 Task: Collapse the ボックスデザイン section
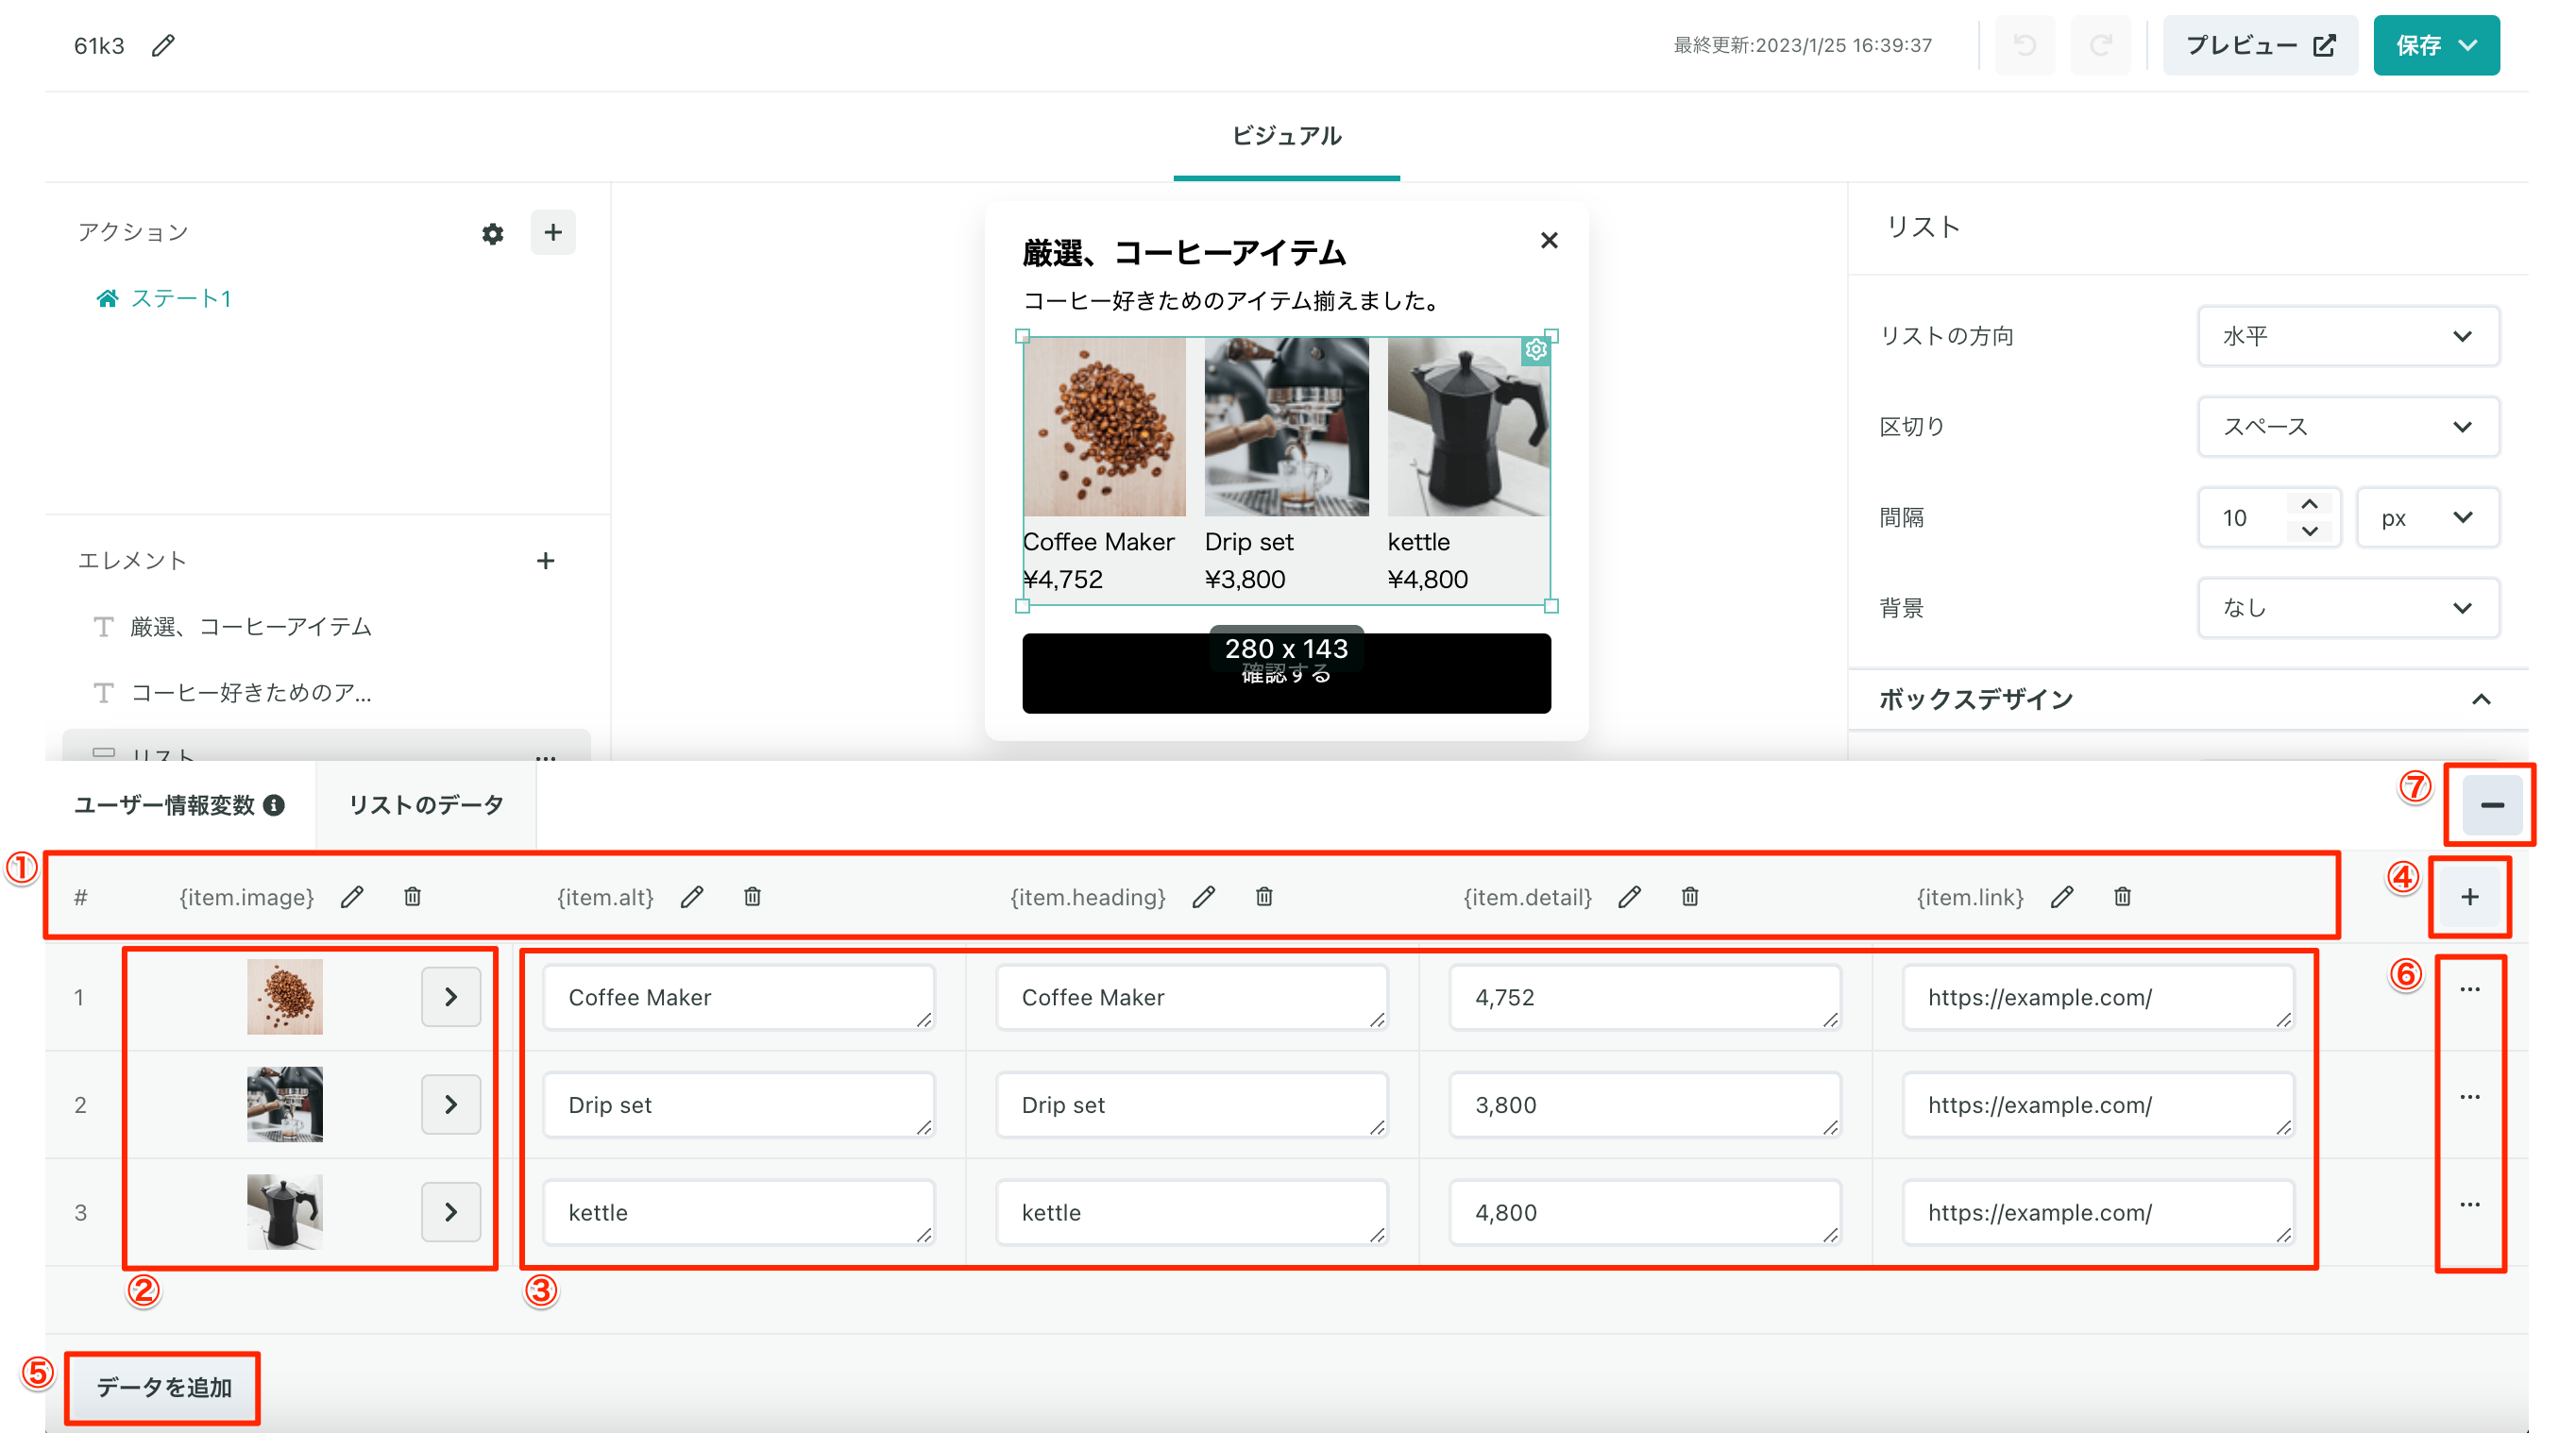[x=2480, y=699]
